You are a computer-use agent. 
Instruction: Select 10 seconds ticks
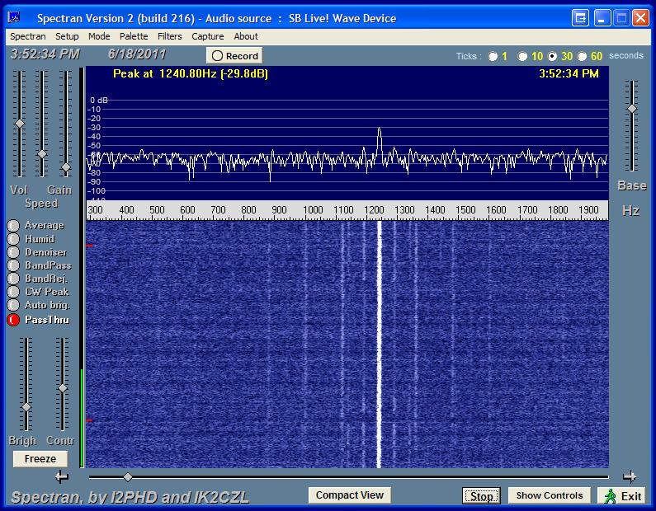pyautogui.click(x=522, y=56)
